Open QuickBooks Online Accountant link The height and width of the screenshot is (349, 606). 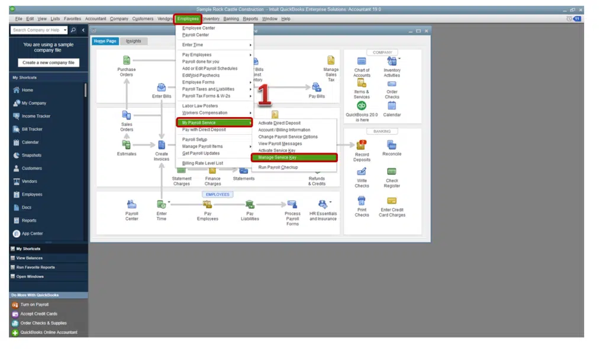[49, 332]
